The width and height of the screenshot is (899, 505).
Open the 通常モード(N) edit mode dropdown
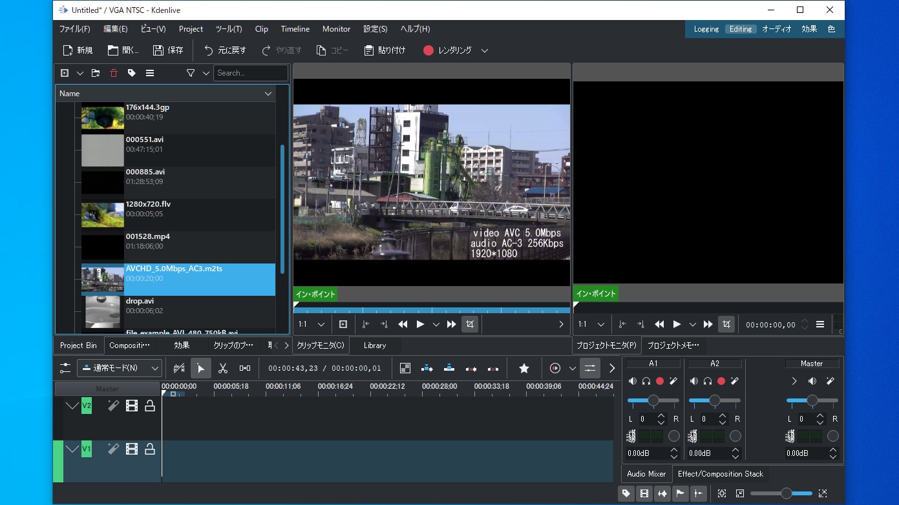tap(120, 368)
